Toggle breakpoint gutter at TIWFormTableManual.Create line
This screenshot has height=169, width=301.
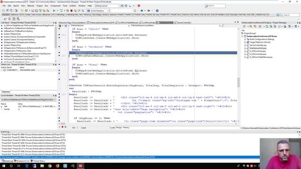tap(59, 56)
